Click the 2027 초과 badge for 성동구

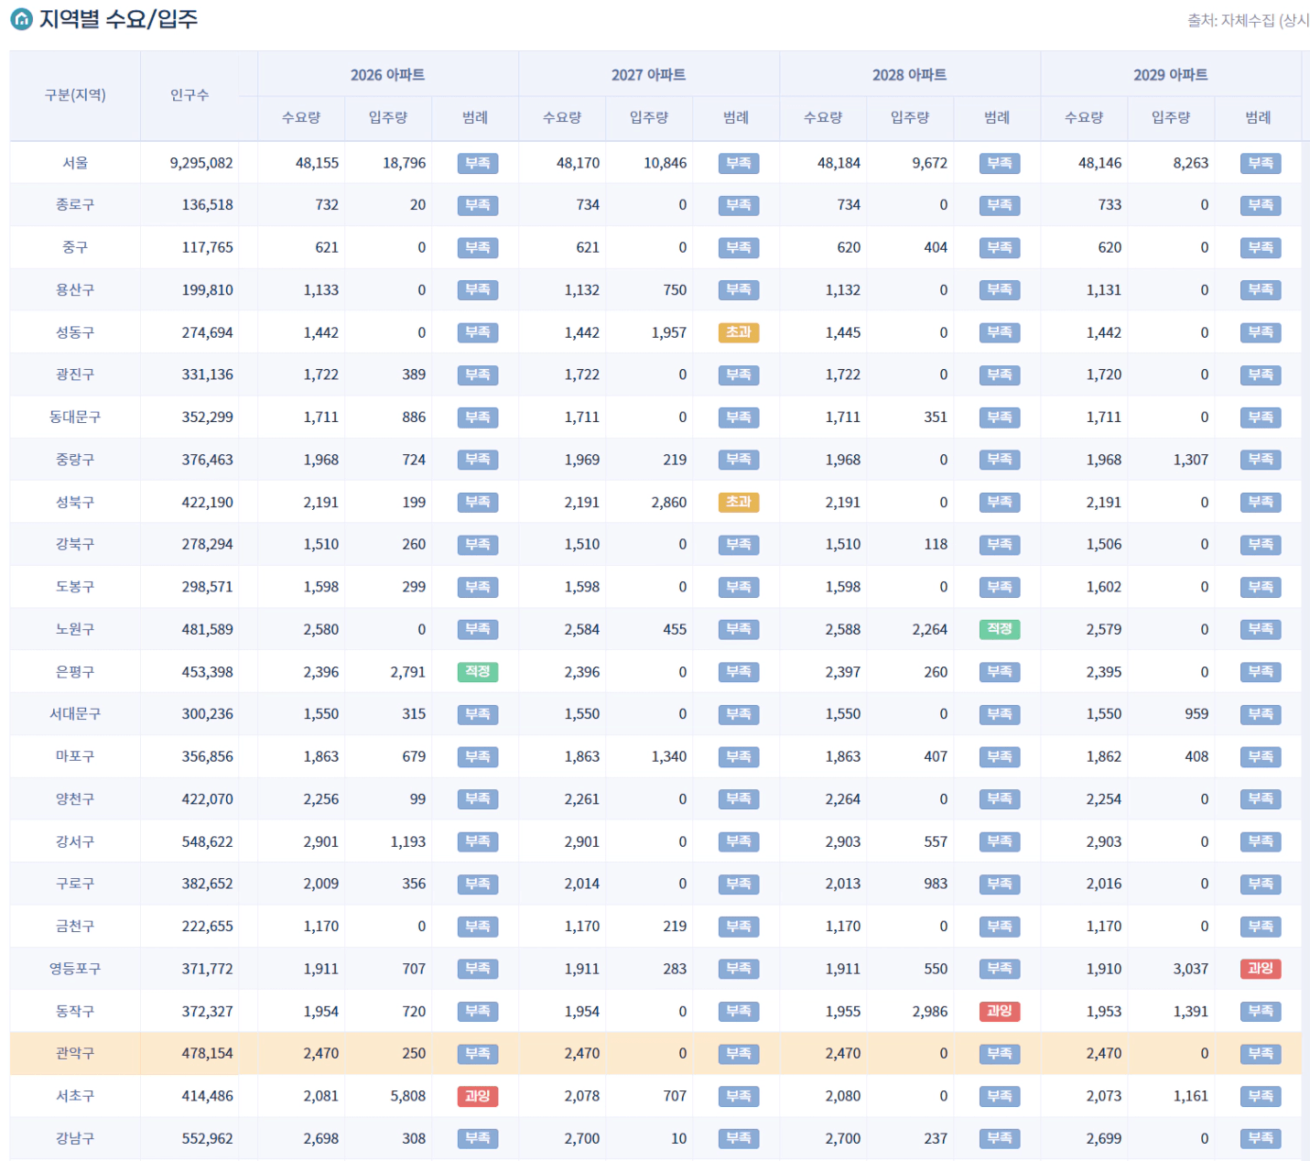coord(738,332)
